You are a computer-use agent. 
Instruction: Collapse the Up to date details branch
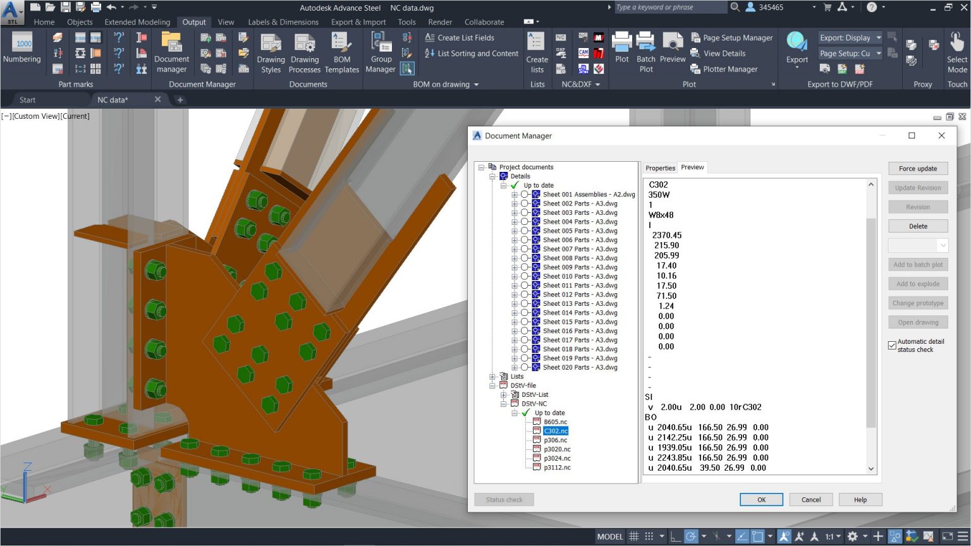[x=504, y=185]
